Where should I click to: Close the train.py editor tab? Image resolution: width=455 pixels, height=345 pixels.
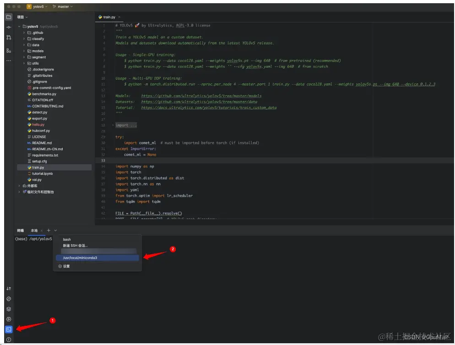pyautogui.click(x=119, y=17)
